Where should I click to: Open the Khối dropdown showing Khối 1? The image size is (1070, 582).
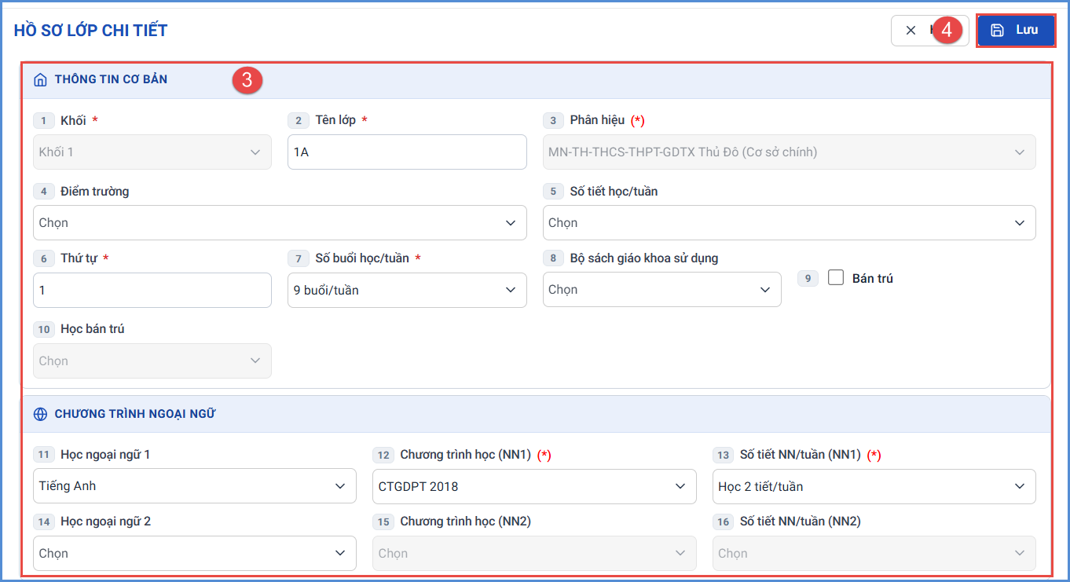[152, 152]
